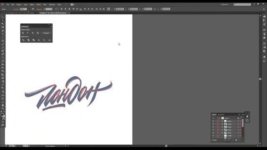Open the Select menu
267x150 pixels.
tap(32, 5)
